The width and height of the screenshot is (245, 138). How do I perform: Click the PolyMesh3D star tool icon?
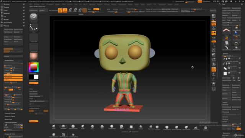236,48
